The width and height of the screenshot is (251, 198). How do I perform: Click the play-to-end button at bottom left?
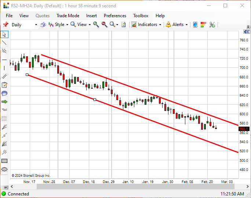coord(5,187)
